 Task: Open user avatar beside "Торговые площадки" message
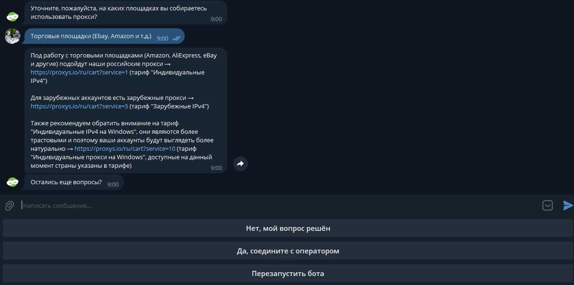12,36
